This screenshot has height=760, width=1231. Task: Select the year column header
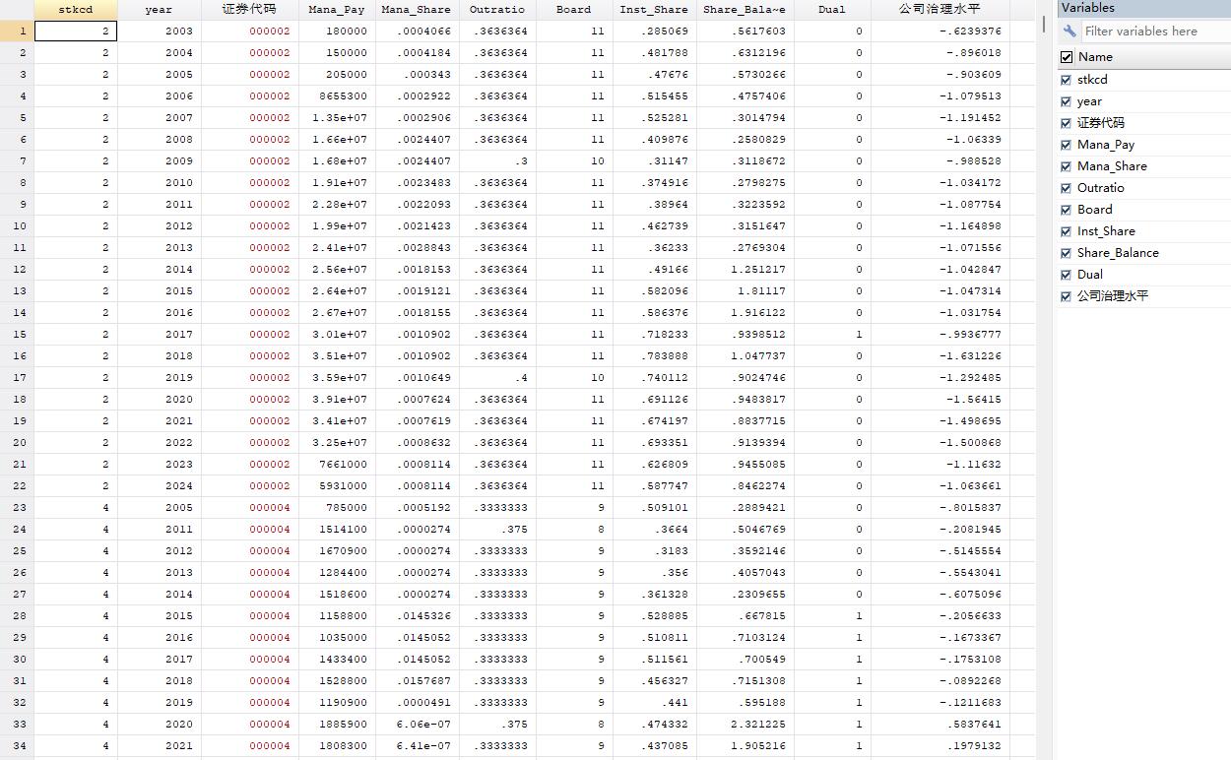(x=159, y=10)
